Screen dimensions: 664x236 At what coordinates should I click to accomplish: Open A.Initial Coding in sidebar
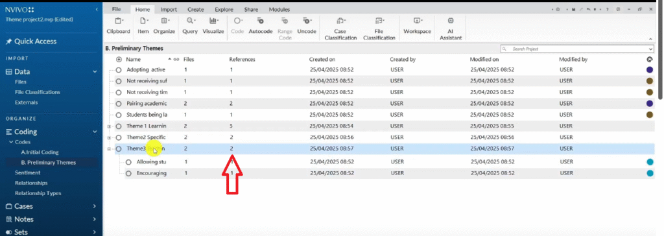tap(40, 152)
